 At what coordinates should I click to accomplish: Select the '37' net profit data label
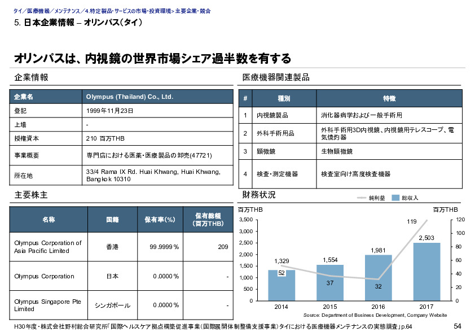pos(330,283)
